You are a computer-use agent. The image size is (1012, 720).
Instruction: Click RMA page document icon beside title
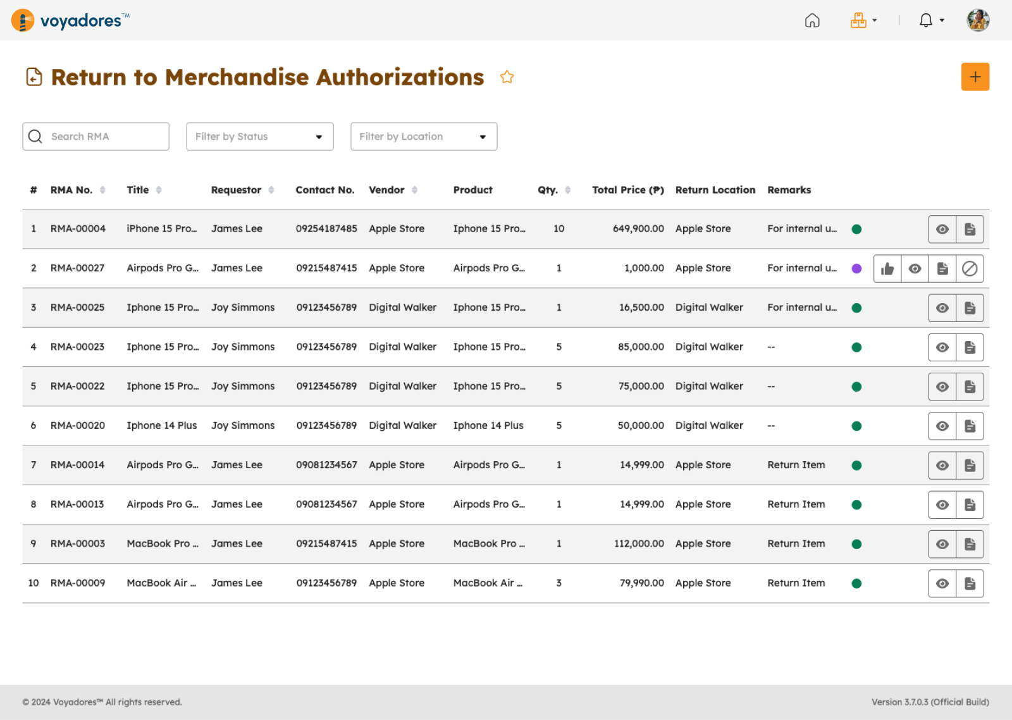point(34,77)
